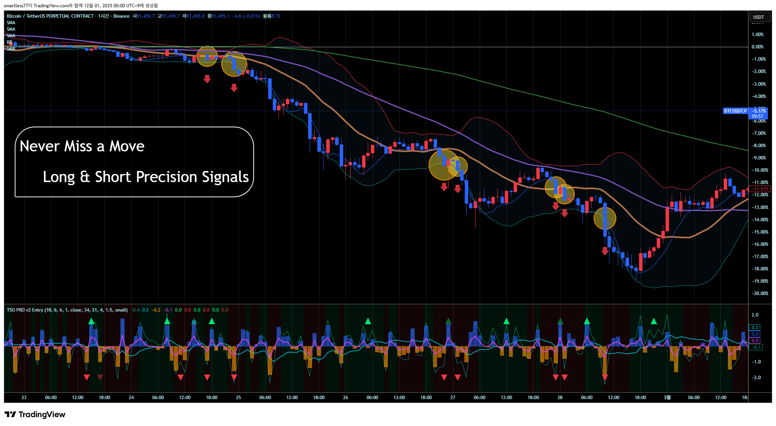Image resolution: width=776 pixels, height=426 pixels.
Task: Click the rightmost green up triangle in oscillator pane
Action: (x=654, y=321)
